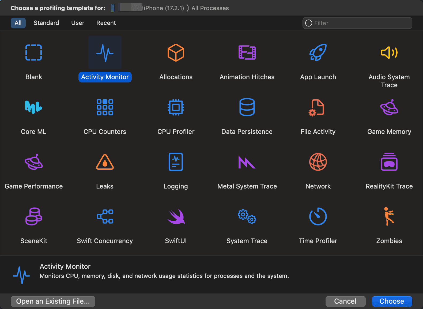Select the App Launch rocket icon

point(318,52)
